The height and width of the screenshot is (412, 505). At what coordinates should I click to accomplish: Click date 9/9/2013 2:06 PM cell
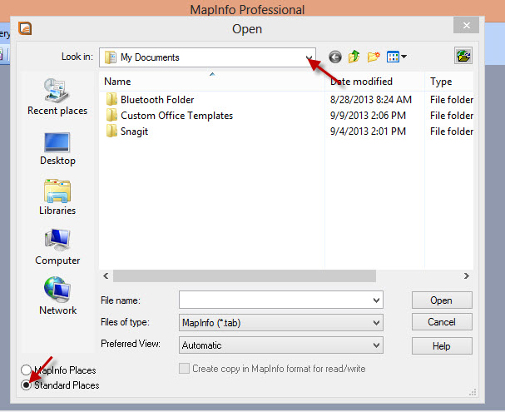(368, 116)
